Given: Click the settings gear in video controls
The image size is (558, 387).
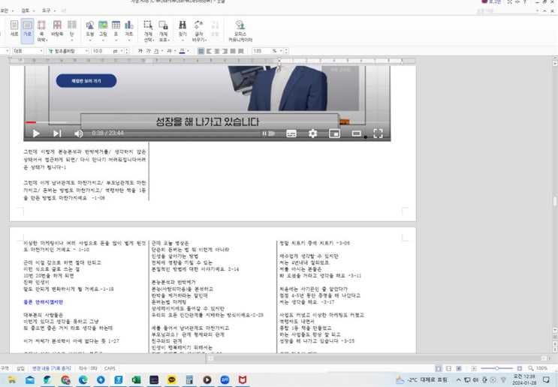Looking at the screenshot, I should 312,133.
